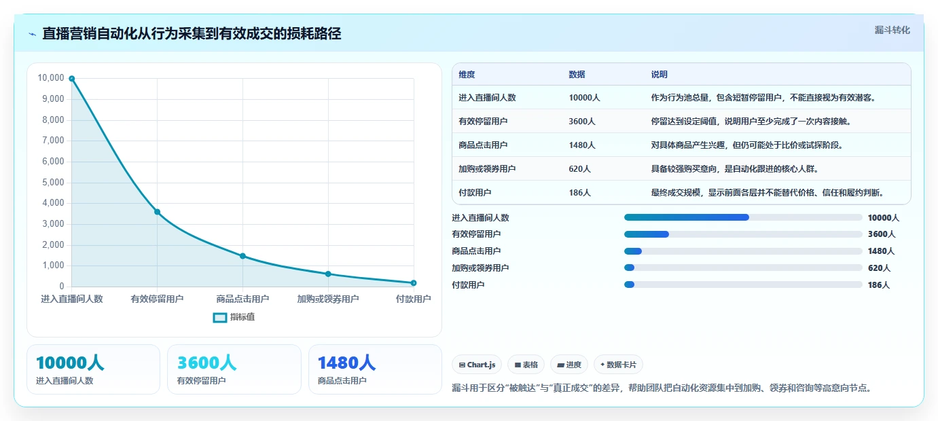This screenshot has height=421, width=938.
Task: Click the 商品点击用户 progress bar
Action: click(743, 251)
